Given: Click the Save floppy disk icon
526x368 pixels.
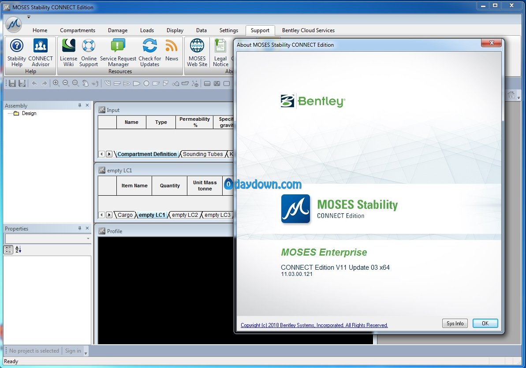Looking at the screenshot, I should pyautogui.click(x=12, y=83).
